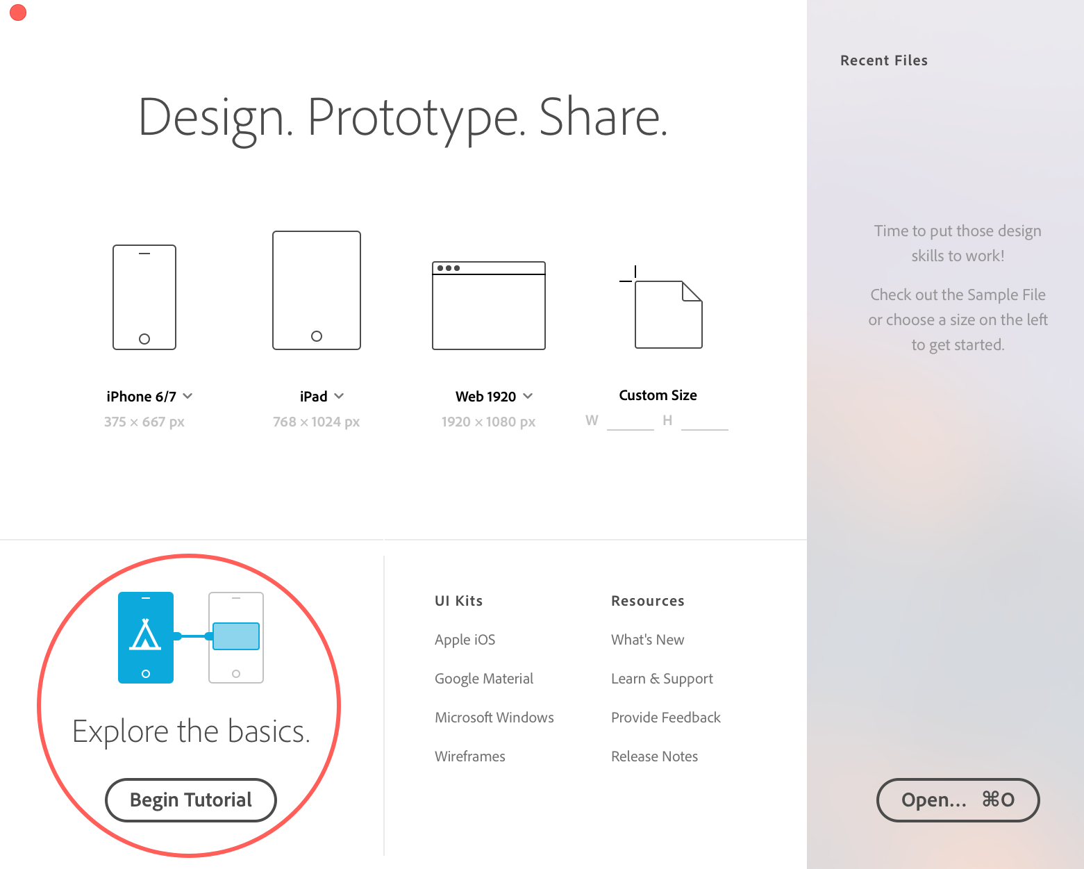The height and width of the screenshot is (869, 1084).
Task: Open the Wireframes UI kit link
Action: click(469, 756)
